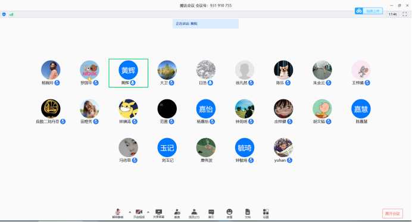This screenshot has height=222, width=412.
Task: Open the emoji reactions icon
Action: click(229, 214)
